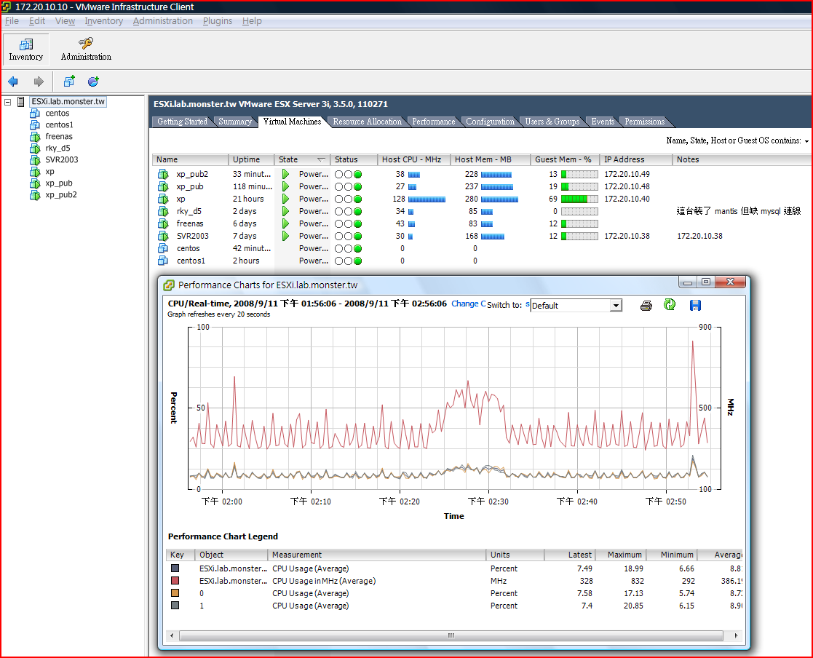Select the freenas row in the VM table

pyautogui.click(x=483, y=224)
